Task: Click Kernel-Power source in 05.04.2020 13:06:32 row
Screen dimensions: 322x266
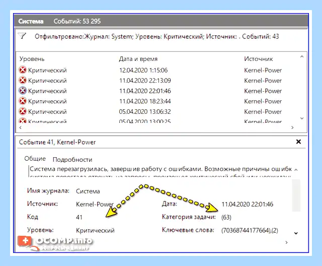Action: tap(263, 112)
